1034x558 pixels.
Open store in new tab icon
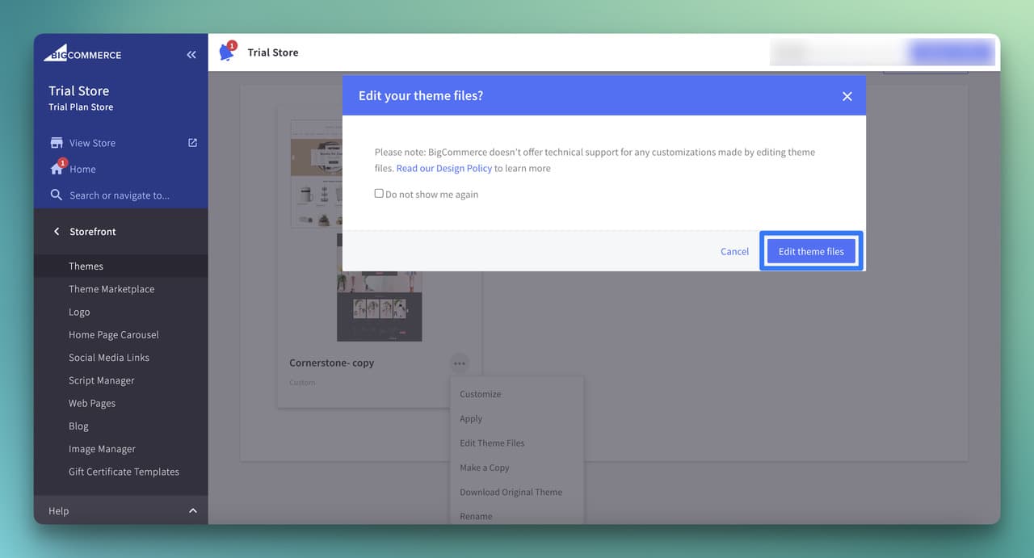[x=192, y=143]
